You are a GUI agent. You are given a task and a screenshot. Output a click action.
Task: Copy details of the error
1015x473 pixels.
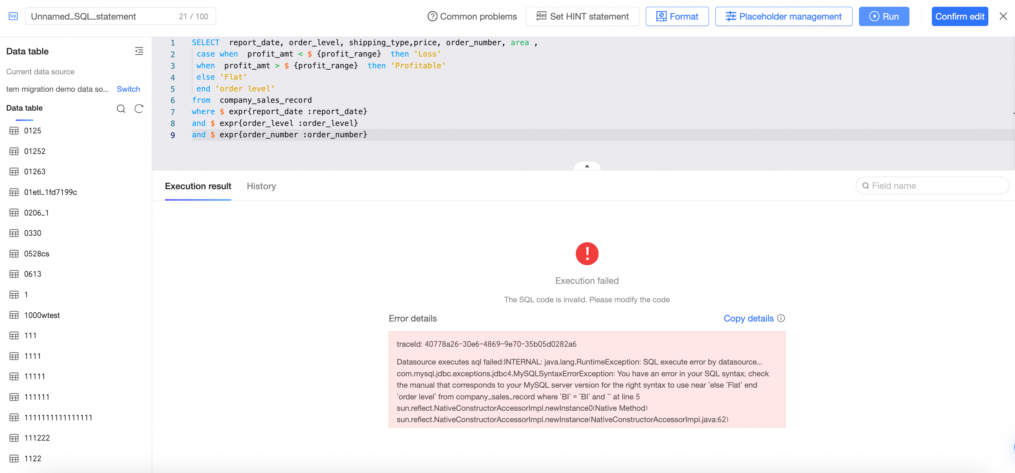point(748,318)
